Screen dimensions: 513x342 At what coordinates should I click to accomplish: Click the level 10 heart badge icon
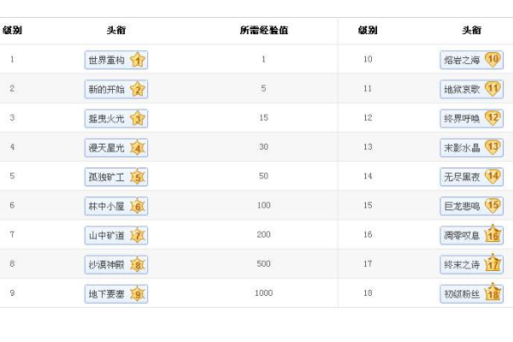(x=492, y=60)
